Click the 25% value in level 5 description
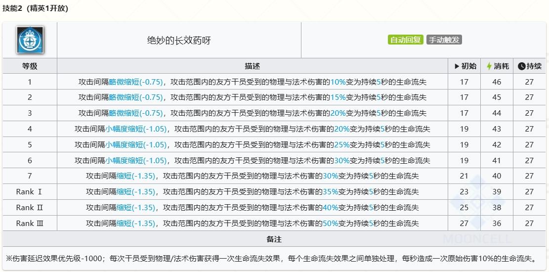This screenshot has width=549, height=272. pos(342,145)
